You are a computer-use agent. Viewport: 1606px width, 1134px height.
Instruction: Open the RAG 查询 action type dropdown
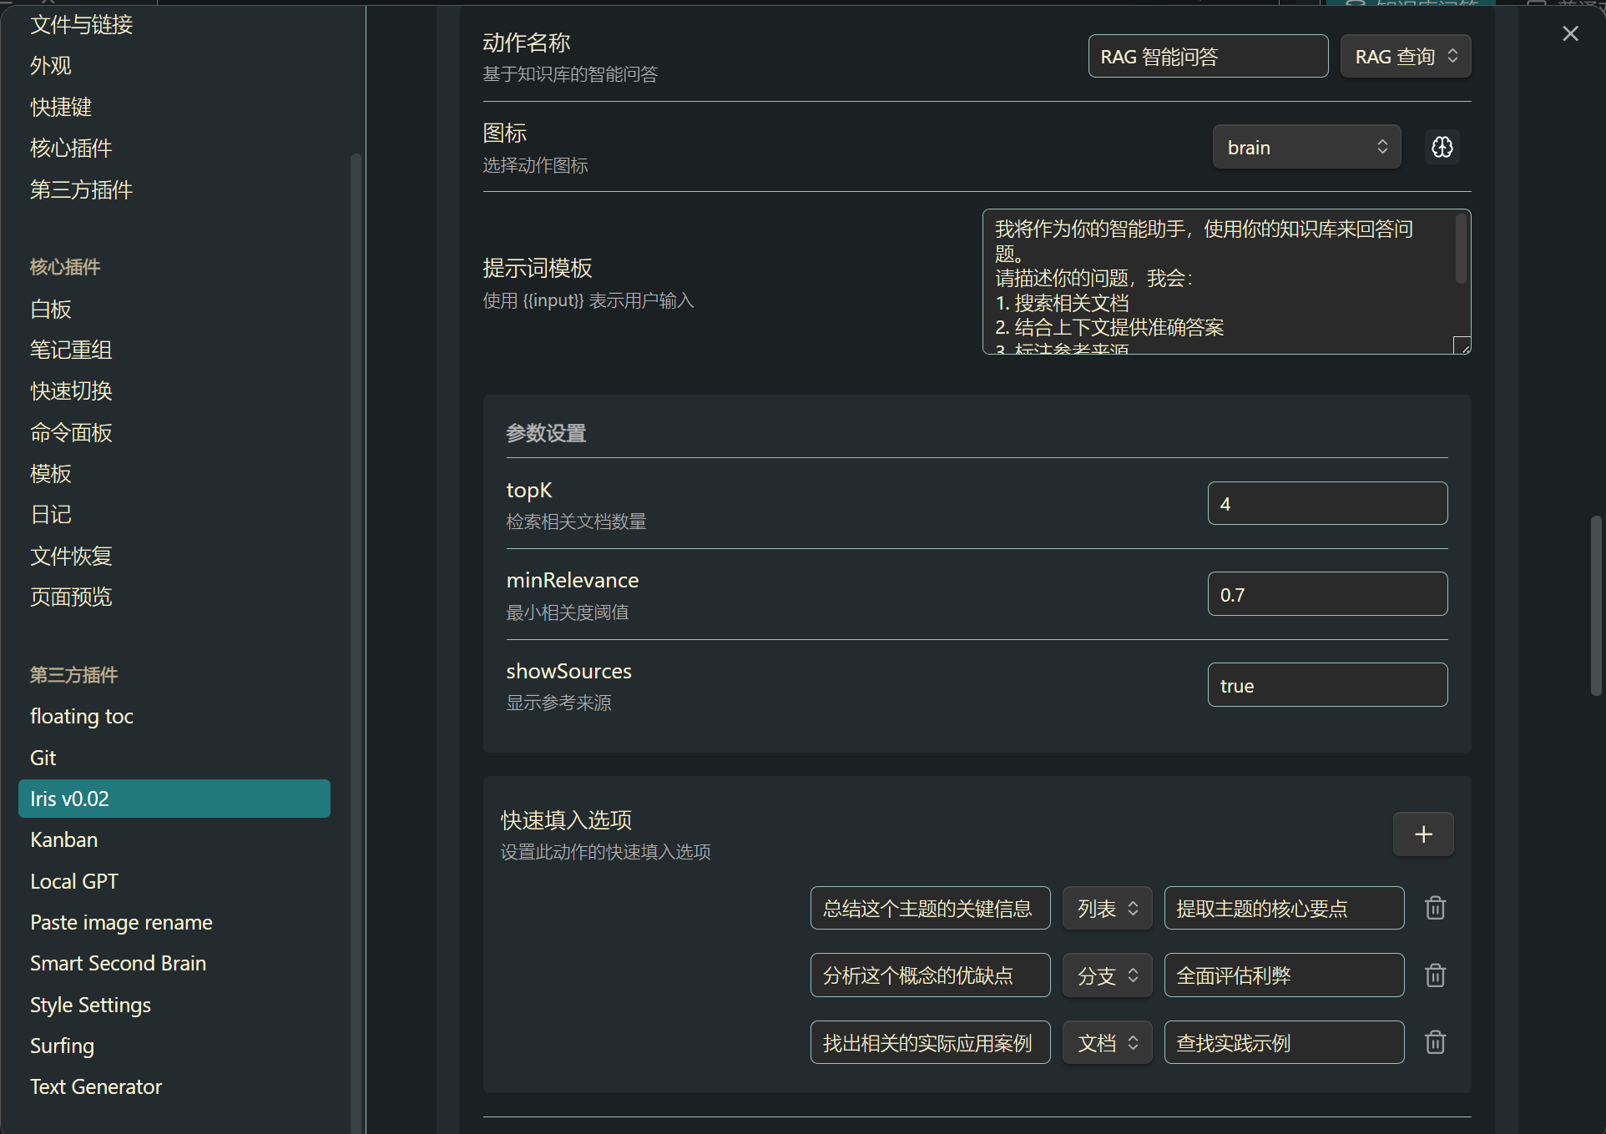tap(1406, 56)
